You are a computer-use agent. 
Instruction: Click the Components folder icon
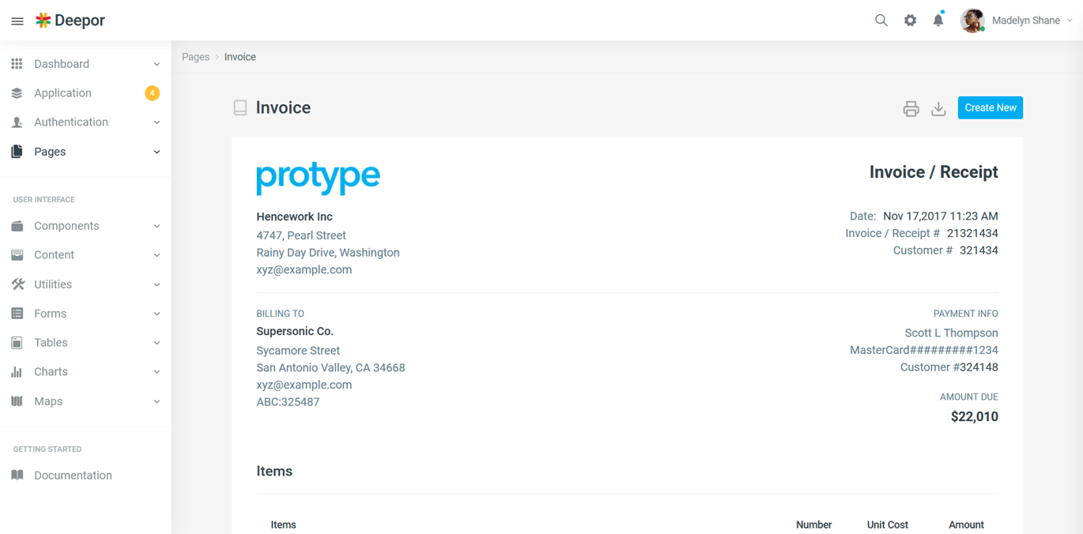pos(17,226)
